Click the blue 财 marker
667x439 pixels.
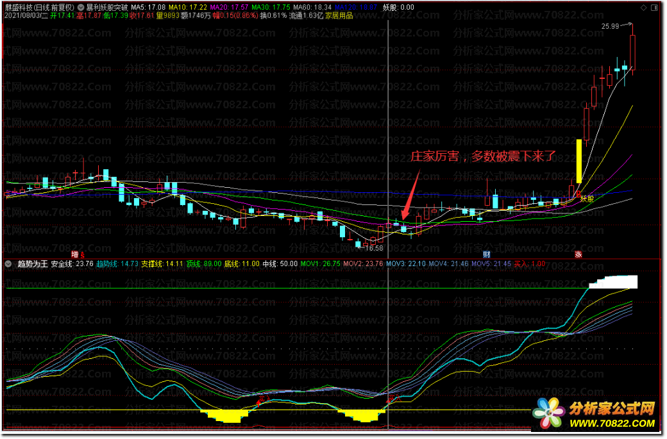tap(487, 255)
